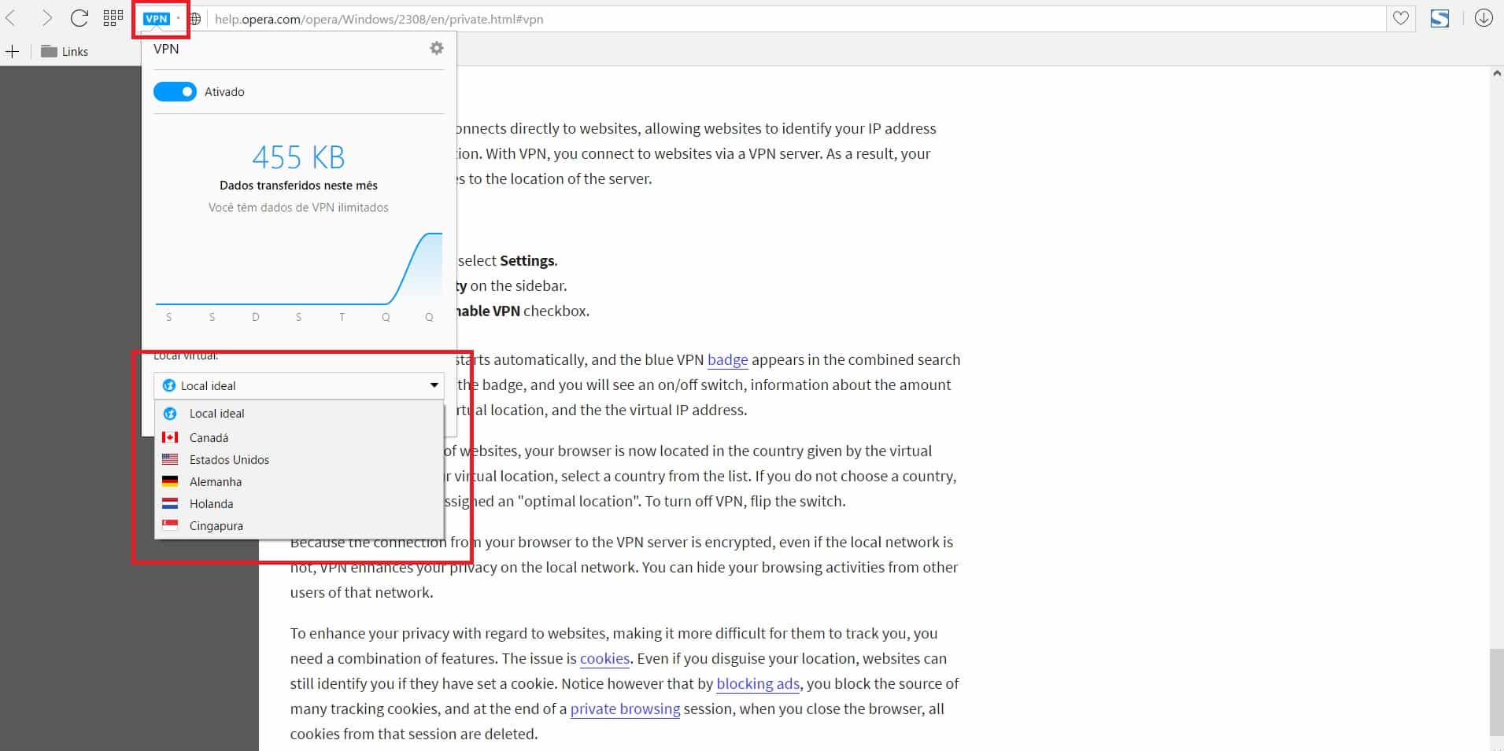Open the Local ideal virtual location dropdown
This screenshot has width=1504, height=751.
299,385
